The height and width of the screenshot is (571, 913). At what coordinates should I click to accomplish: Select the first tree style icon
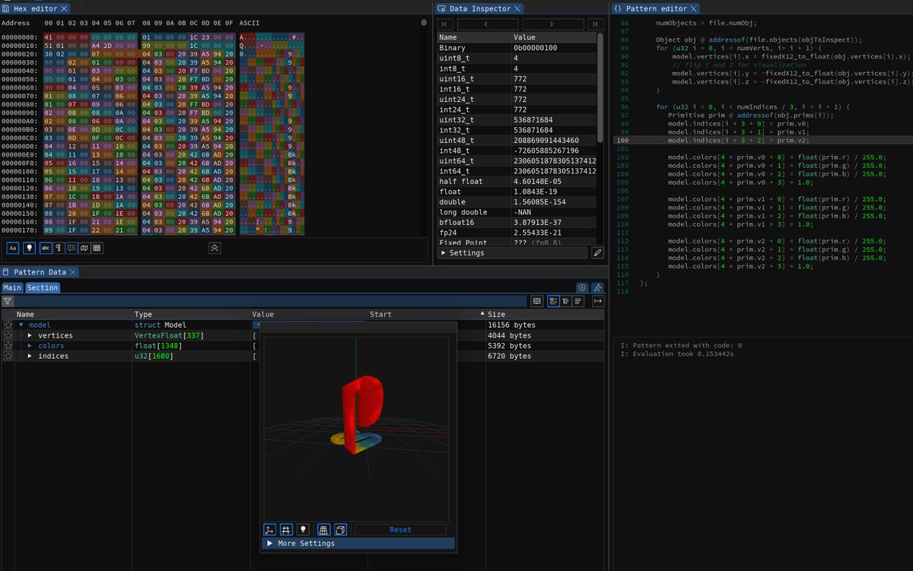point(553,301)
